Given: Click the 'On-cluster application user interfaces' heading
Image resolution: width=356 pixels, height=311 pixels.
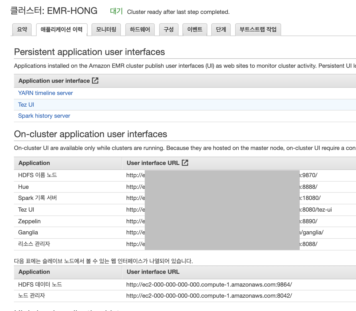Looking at the screenshot, I should pyautogui.click(x=91, y=134).
